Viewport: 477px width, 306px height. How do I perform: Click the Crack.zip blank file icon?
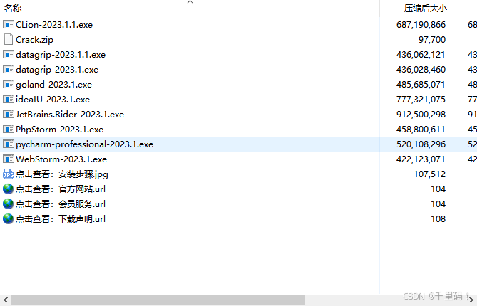(9, 39)
